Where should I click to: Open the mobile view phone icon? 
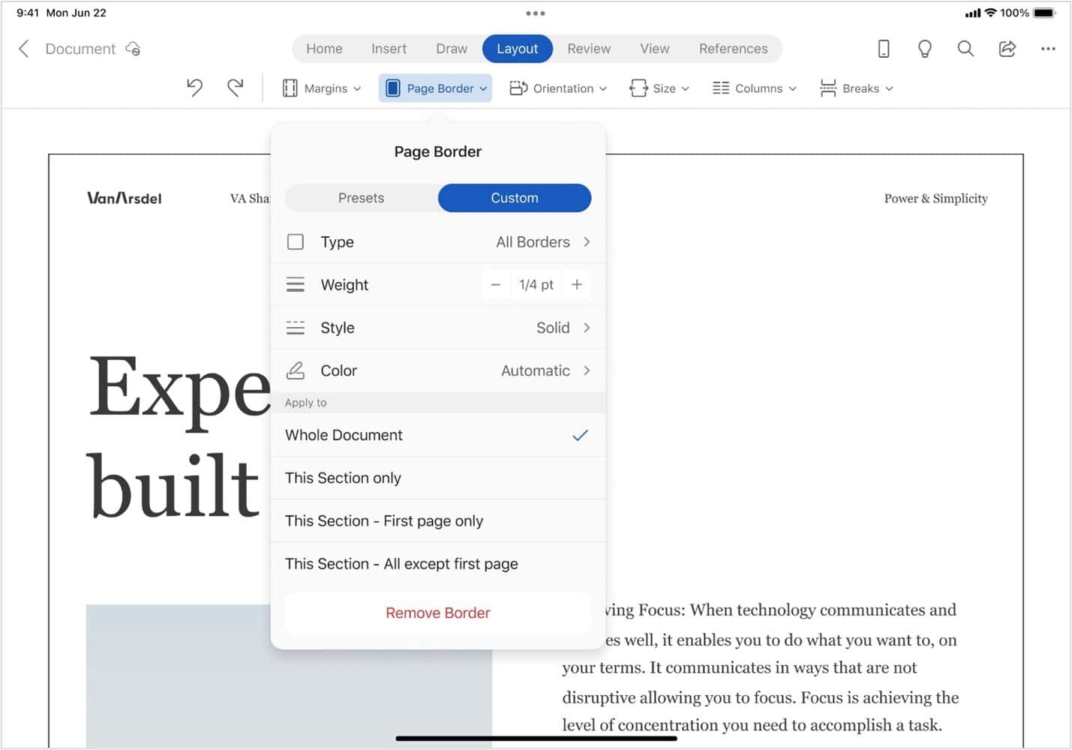[884, 49]
